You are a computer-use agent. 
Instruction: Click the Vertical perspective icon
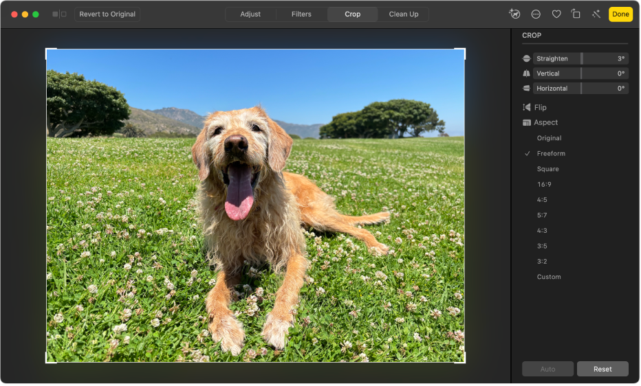527,73
